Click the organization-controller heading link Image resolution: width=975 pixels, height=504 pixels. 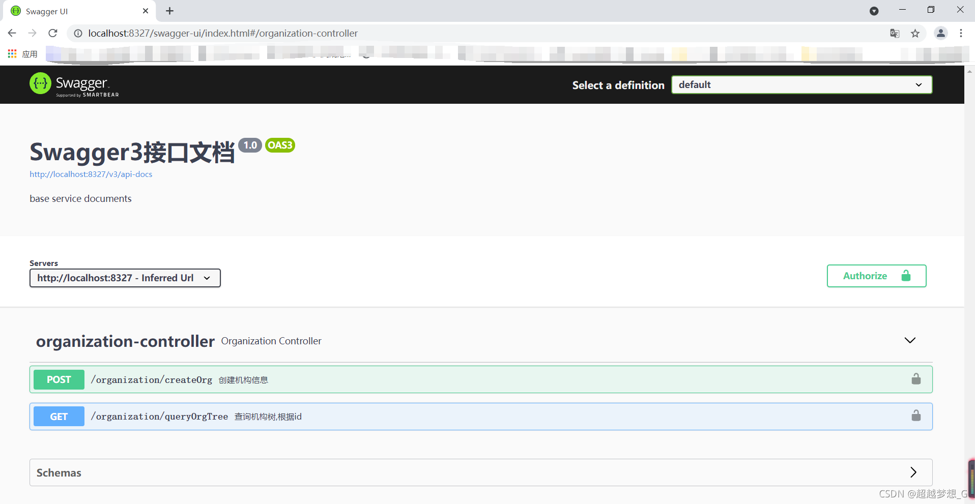[x=125, y=341]
